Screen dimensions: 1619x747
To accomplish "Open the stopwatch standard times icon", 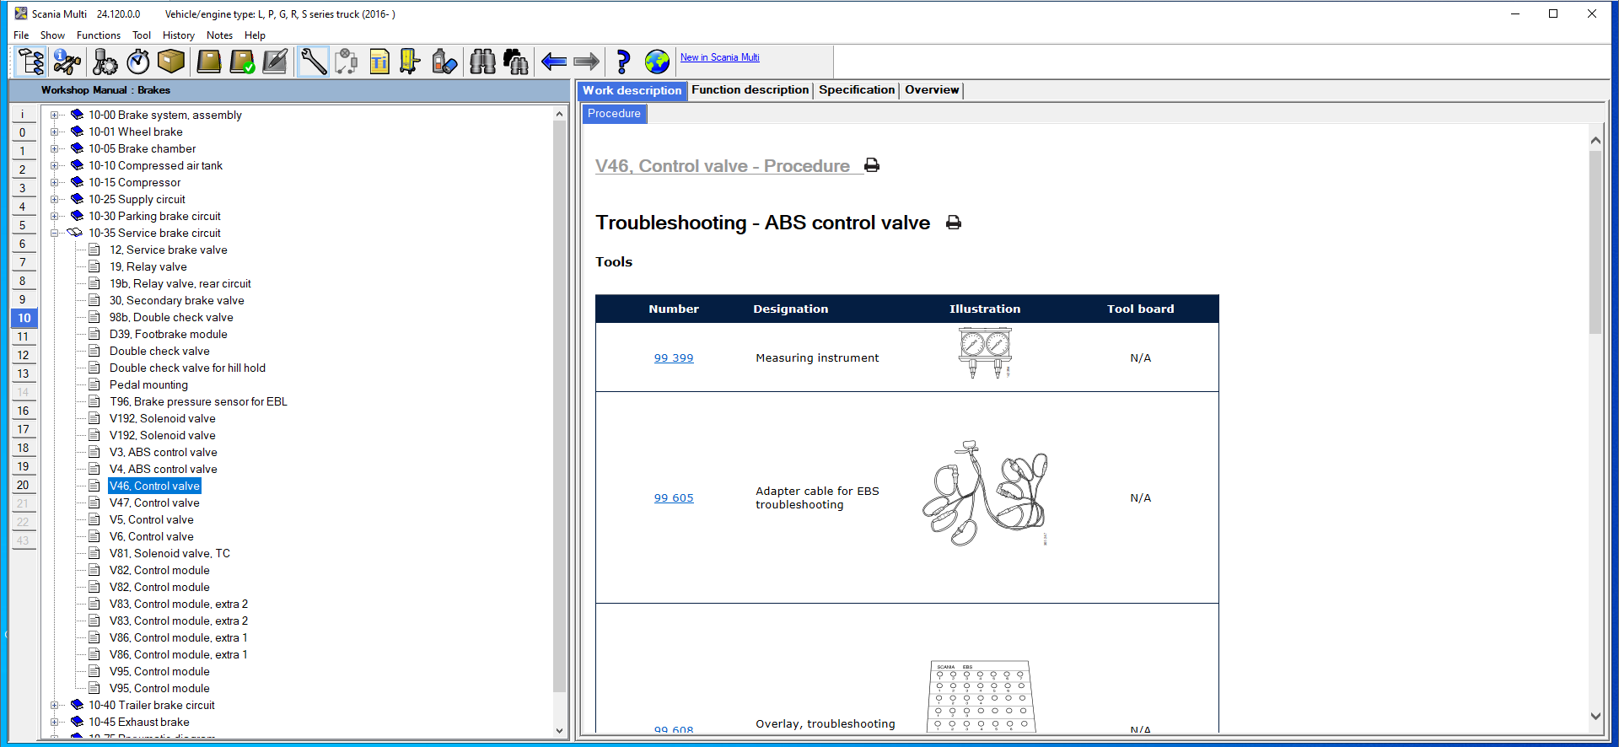I will (x=138, y=62).
